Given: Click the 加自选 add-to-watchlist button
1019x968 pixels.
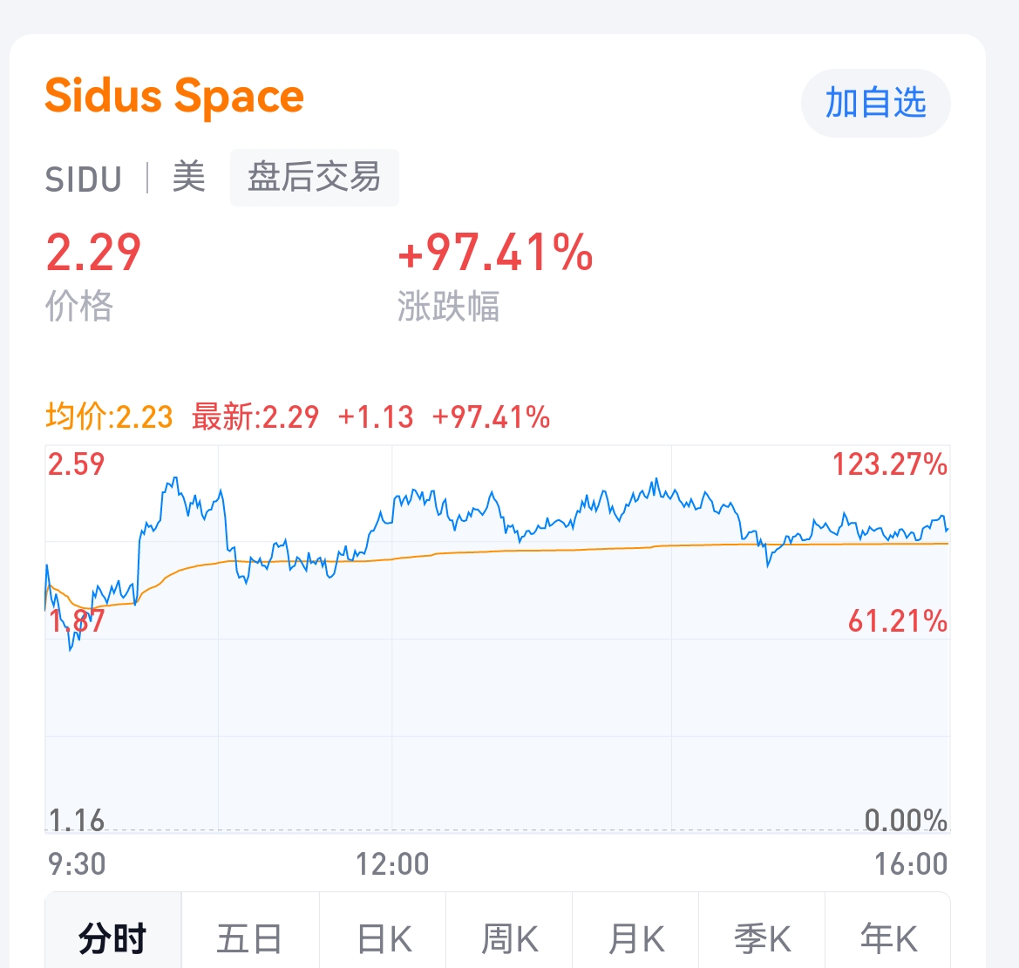Looking at the screenshot, I should pos(875,103).
